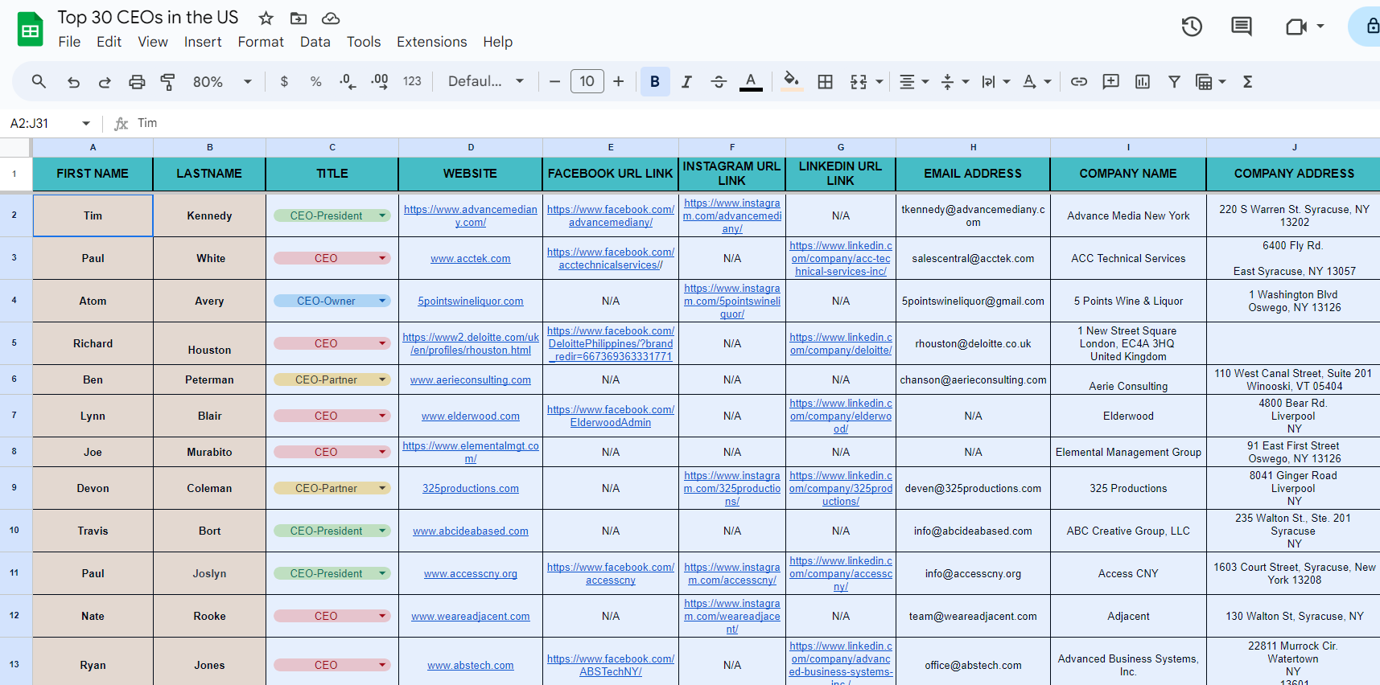Check cloud save status icon
Viewport: 1380px width, 685px height.
(x=331, y=18)
